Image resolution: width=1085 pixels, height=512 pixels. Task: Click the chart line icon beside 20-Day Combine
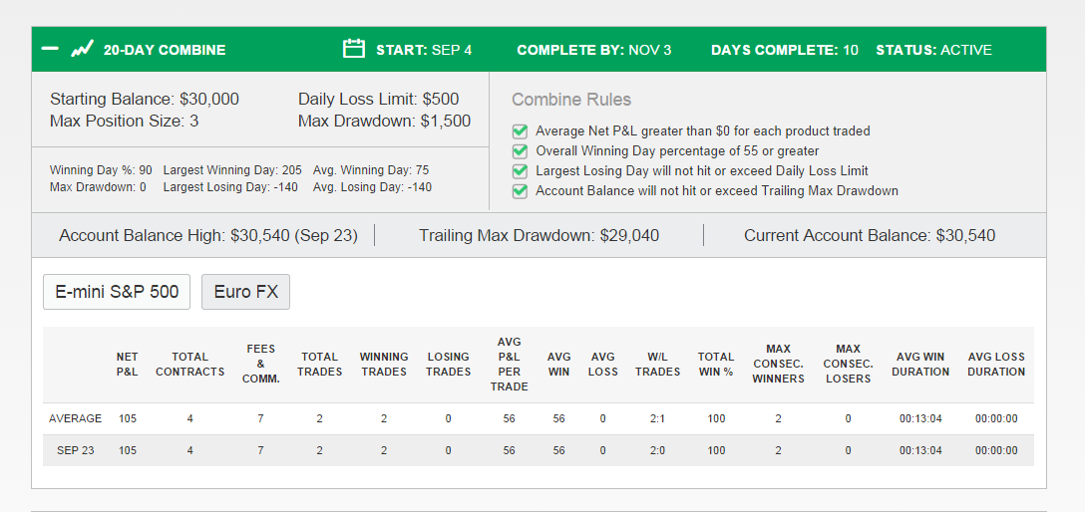click(83, 50)
